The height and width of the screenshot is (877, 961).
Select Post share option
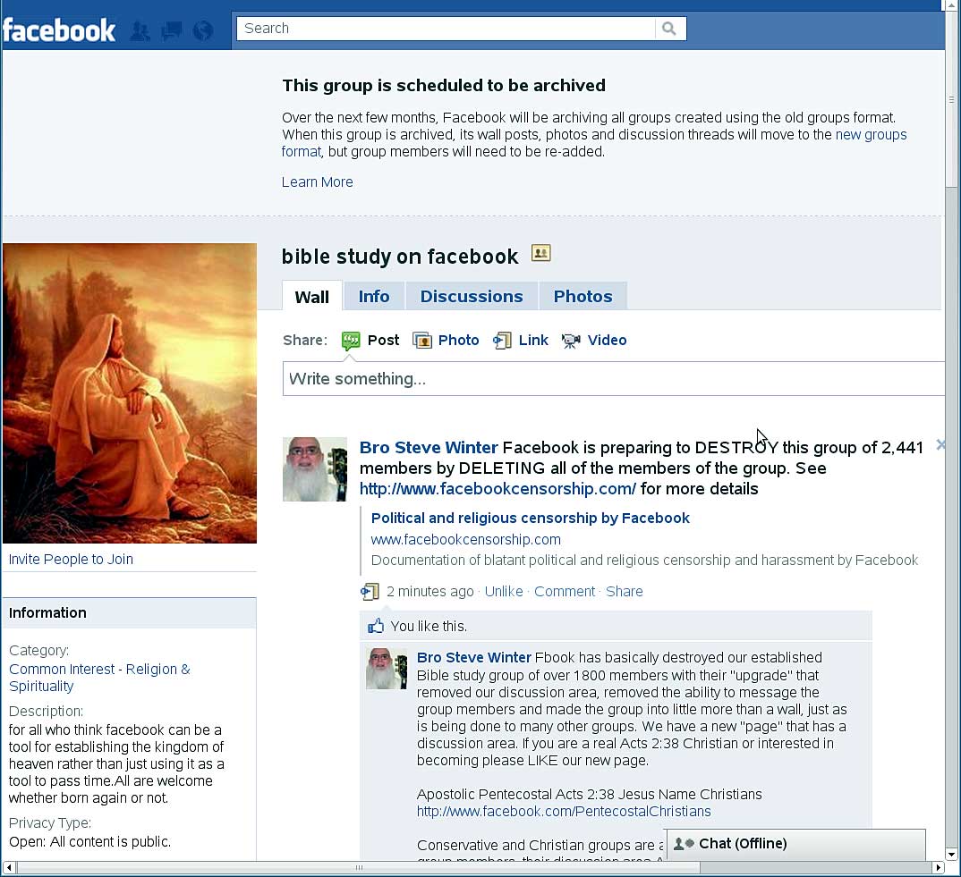pyautogui.click(x=383, y=341)
